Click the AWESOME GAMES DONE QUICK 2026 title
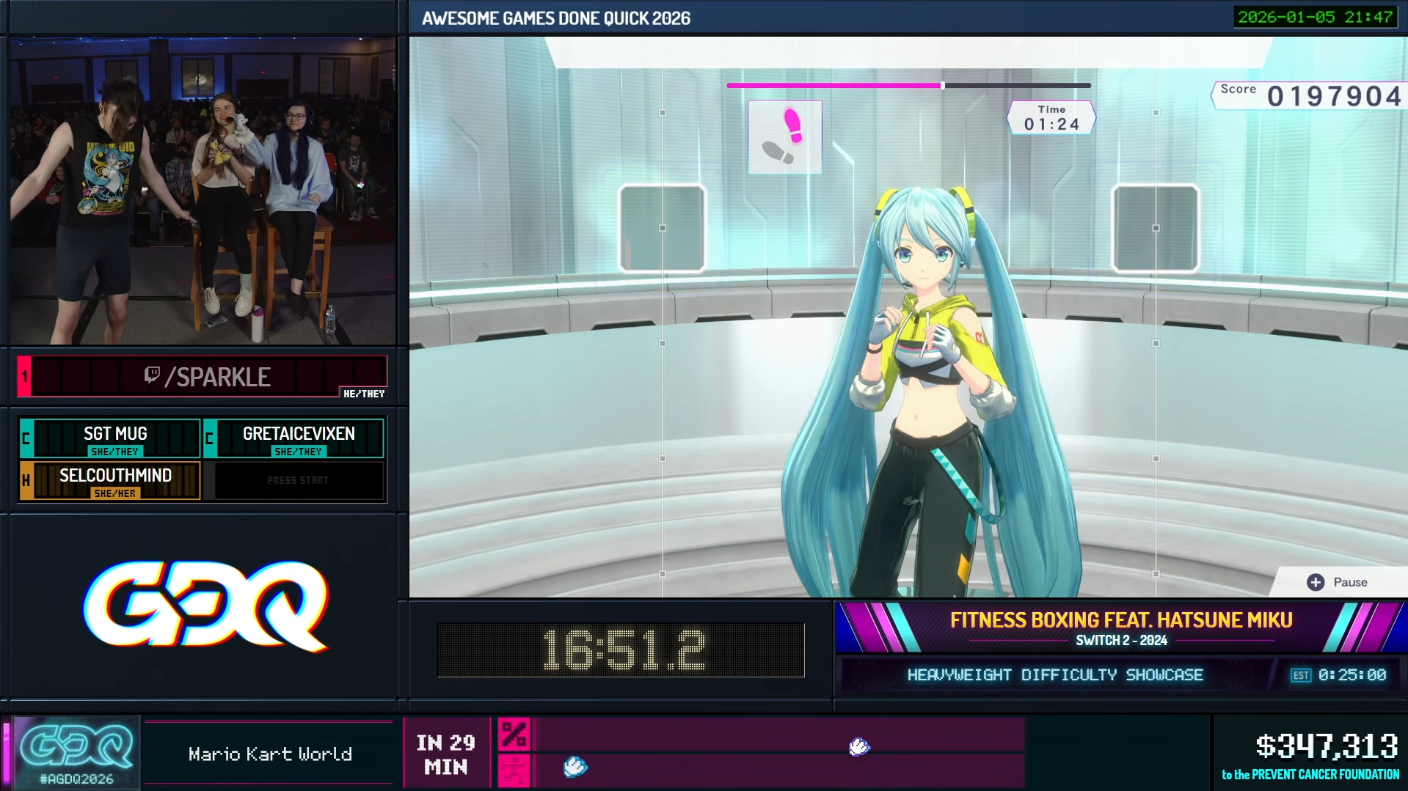1408x791 pixels. coord(556,18)
